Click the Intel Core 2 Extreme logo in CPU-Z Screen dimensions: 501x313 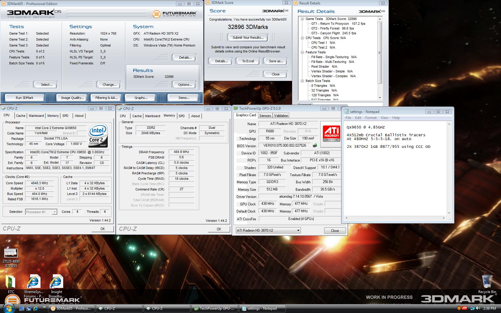point(98,136)
